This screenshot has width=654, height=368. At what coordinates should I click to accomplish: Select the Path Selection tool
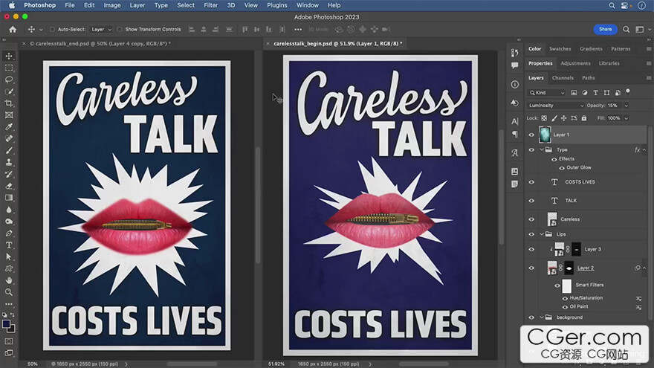(x=9, y=256)
